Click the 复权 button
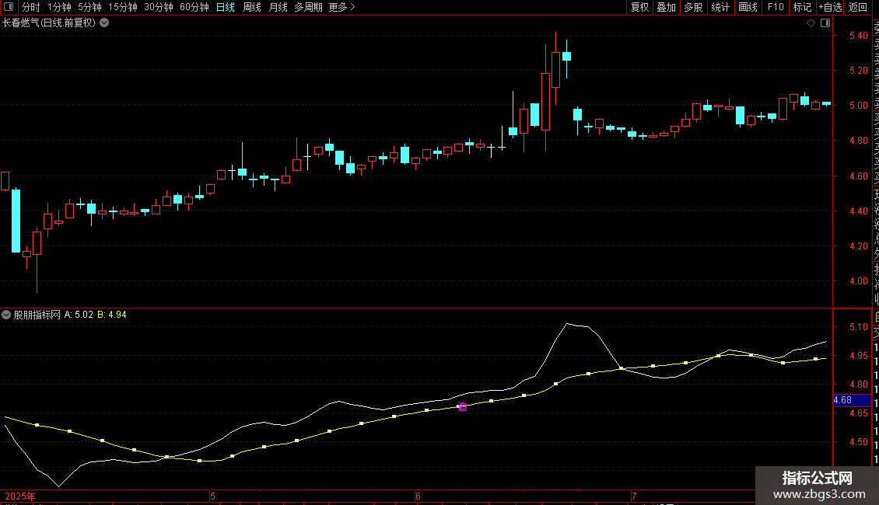 pos(639,7)
